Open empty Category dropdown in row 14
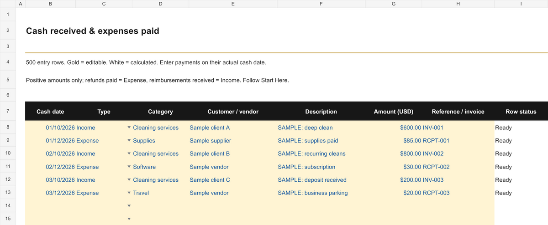548x225 pixels. [x=129, y=206]
